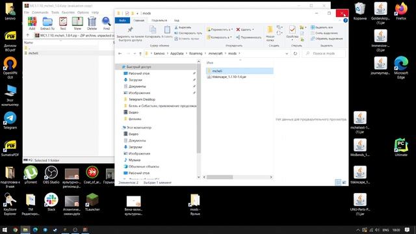Viewport: 416px width, 234px height.
Task: Open the Telegram desktop shortcut
Action: click(10, 120)
